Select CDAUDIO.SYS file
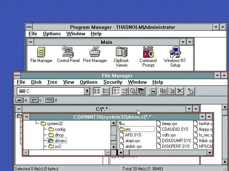Viewport: 229px width, 171px height. [x=172, y=129]
